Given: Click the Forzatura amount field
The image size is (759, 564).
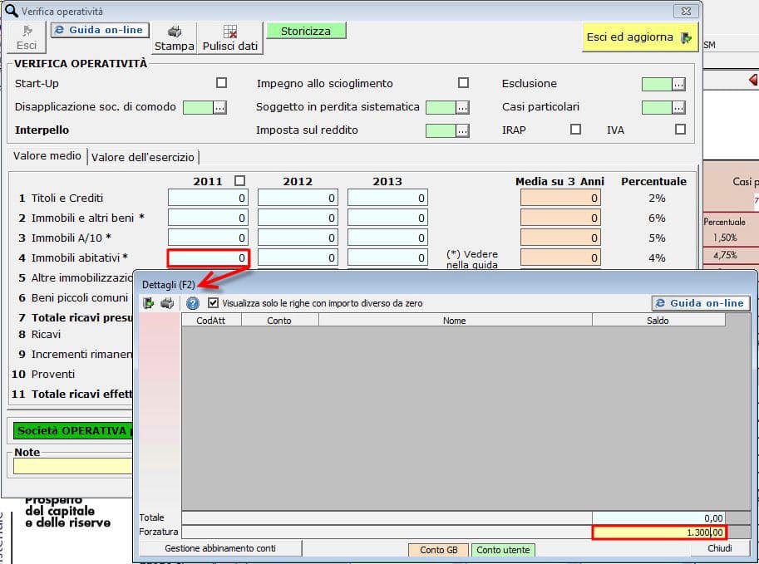Looking at the screenshot, I should pos(659,532).
